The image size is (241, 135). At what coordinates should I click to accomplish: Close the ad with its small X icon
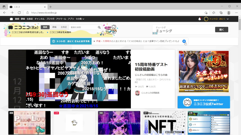[153, 33]
